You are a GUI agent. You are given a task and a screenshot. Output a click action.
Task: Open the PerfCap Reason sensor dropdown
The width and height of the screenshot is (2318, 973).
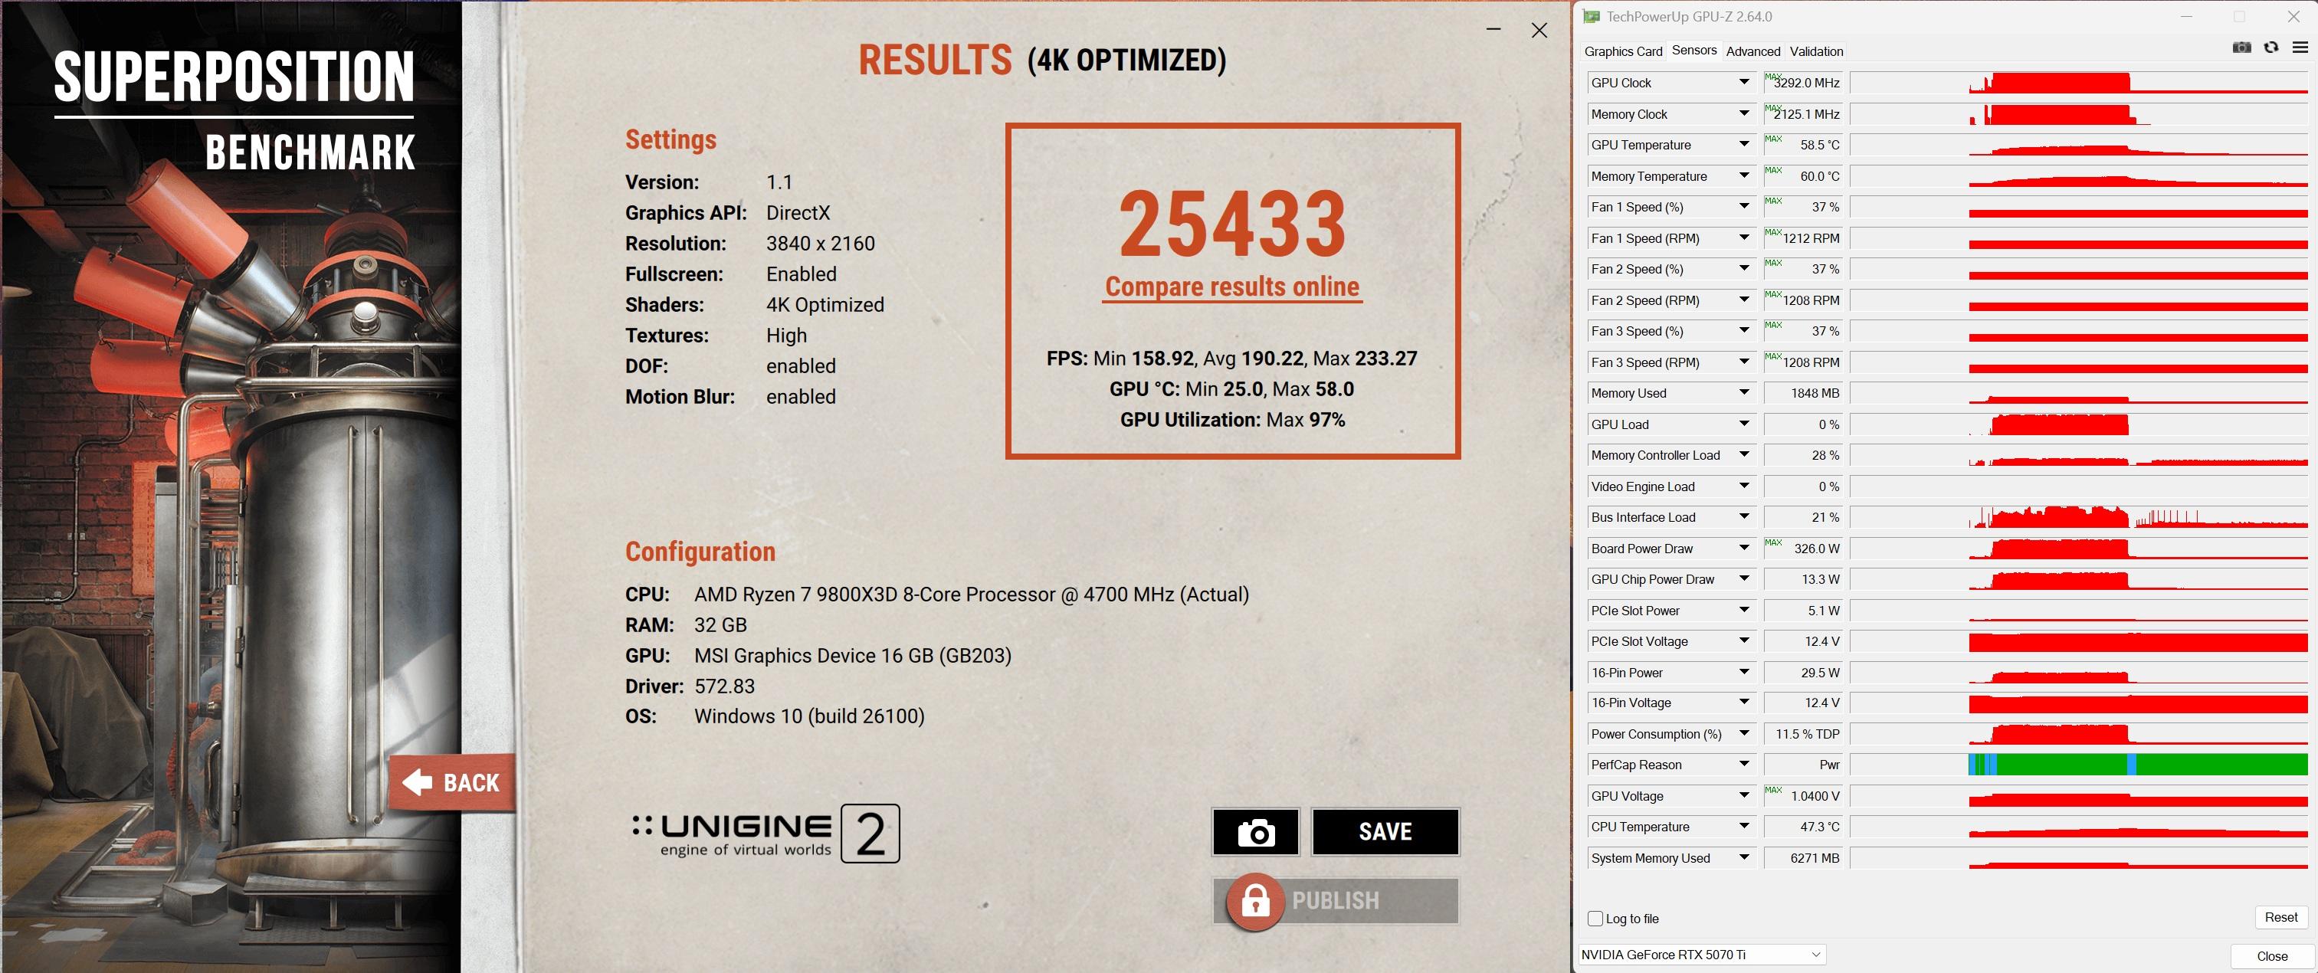[1744, 765]
